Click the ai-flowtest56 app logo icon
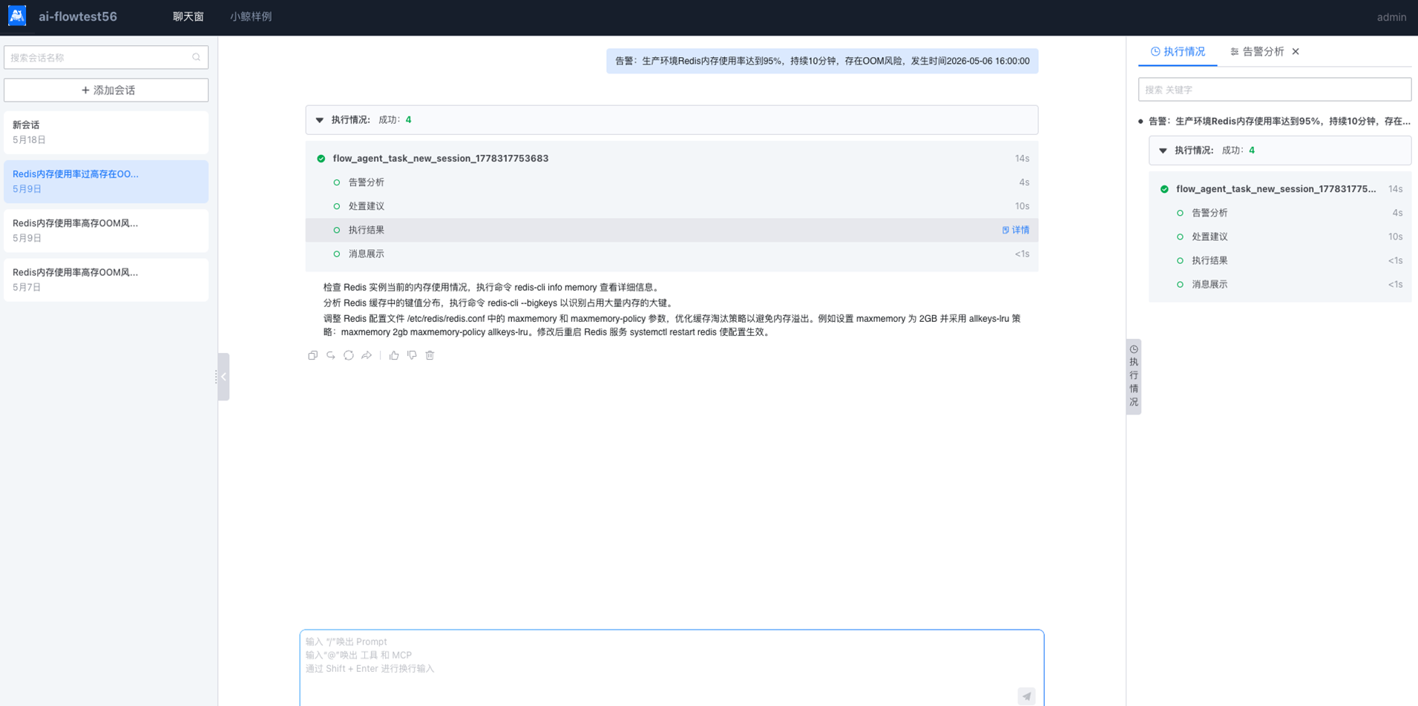Screen dimensions: 1418x706 click(x=17, y=16)
